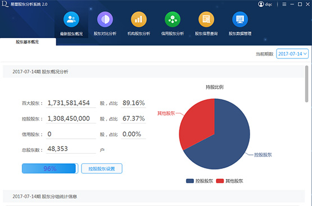The width and height of the screenshot is (312, 206).
Task: Click the vertical scrollbar thumb
Action: [306, 84]
